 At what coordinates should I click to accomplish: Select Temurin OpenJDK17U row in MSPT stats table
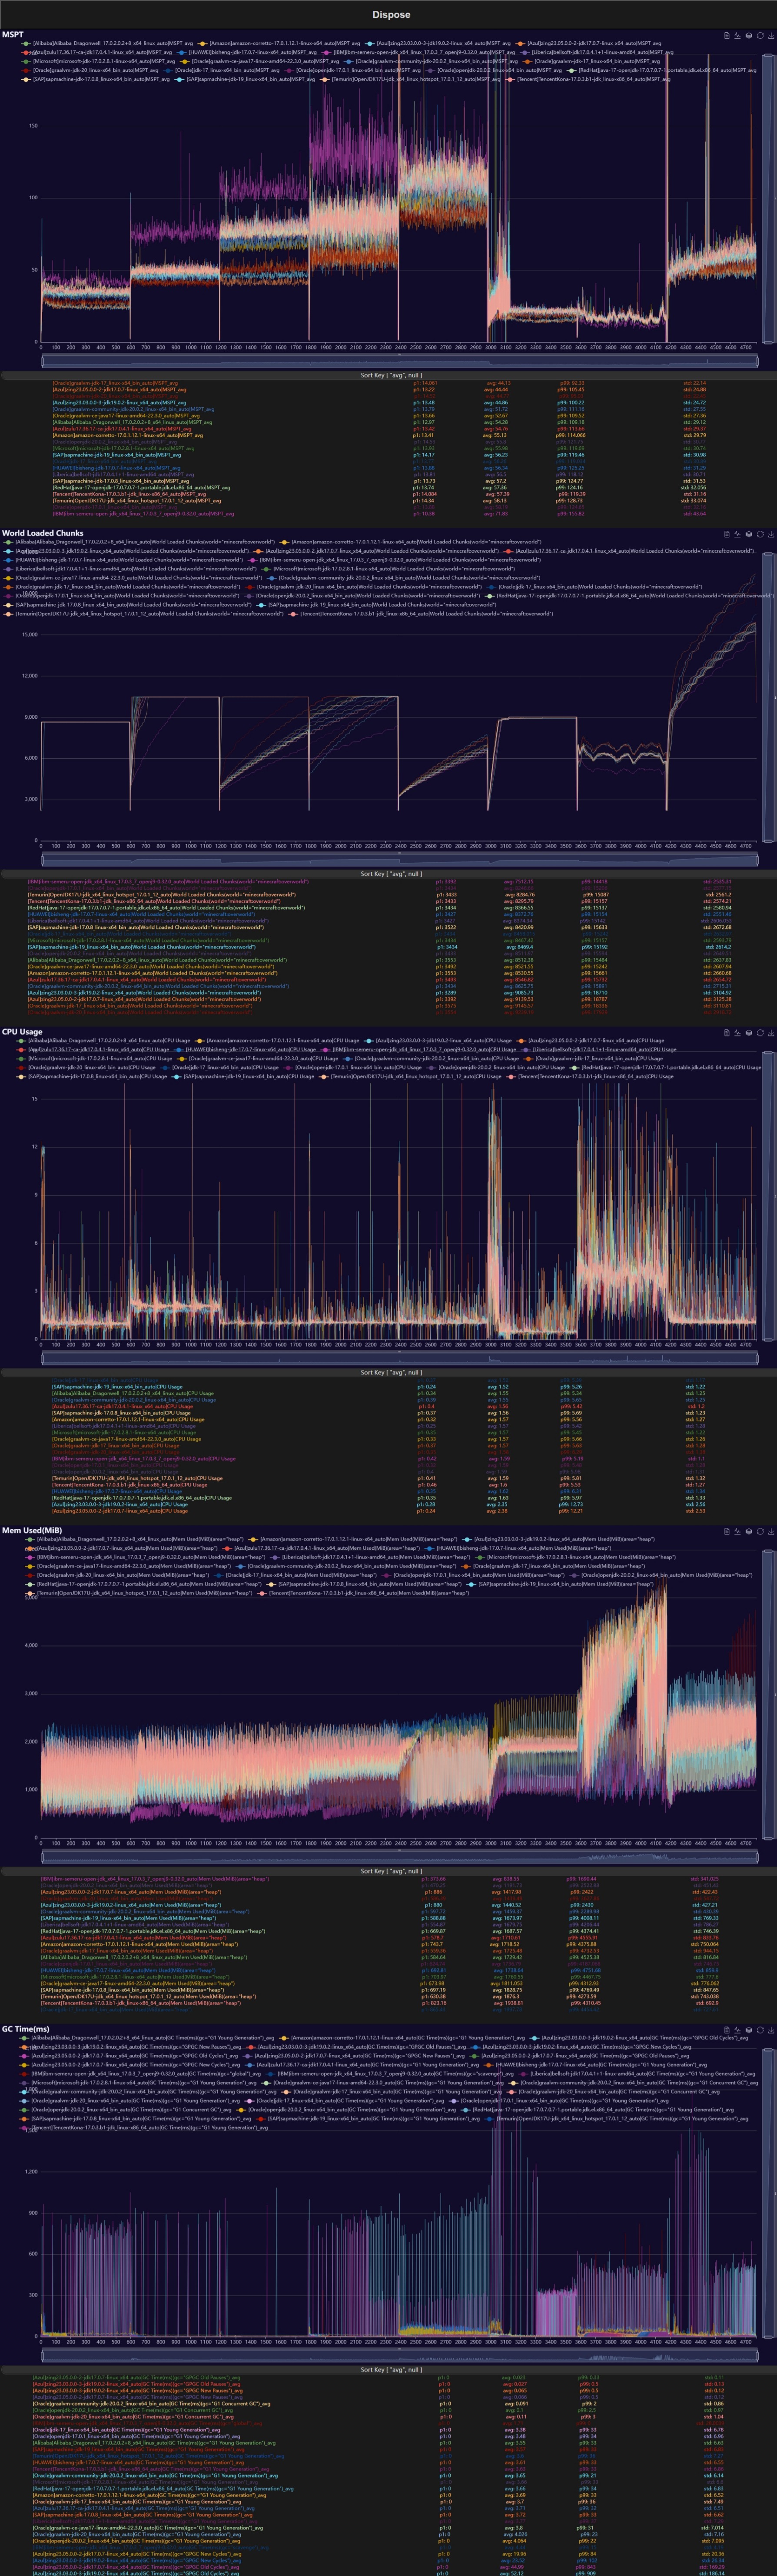click(x=388, y=501)
